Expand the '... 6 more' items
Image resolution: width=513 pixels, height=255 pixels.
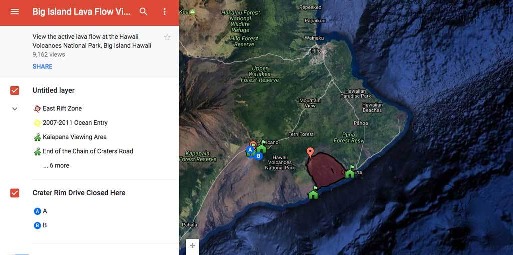[x=56, y=166]
